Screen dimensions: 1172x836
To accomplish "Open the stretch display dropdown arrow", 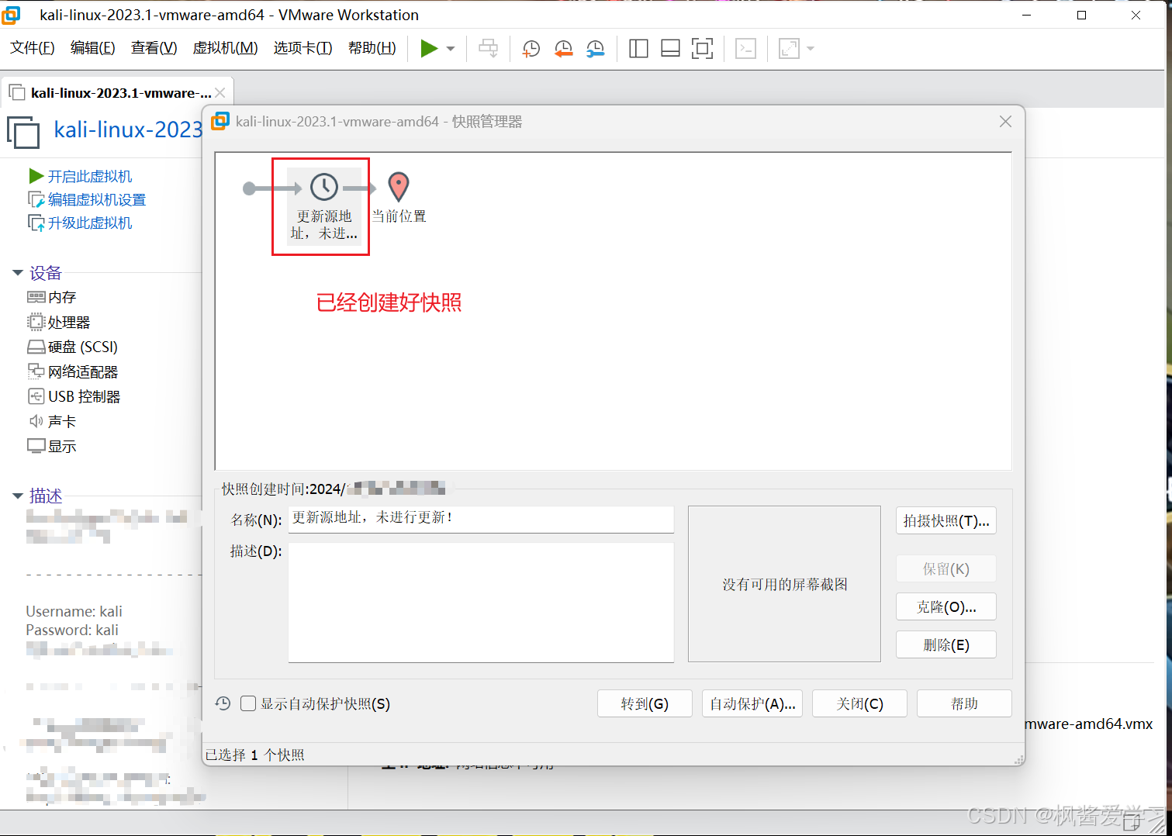I will (x=811, y=49).
